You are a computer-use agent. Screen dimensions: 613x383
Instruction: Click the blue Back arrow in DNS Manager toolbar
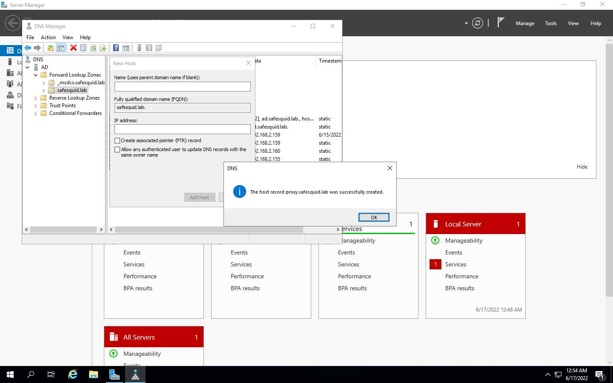point(28,48)
